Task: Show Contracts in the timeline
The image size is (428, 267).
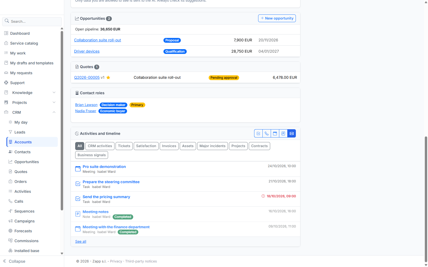Action: pos(259,146)
